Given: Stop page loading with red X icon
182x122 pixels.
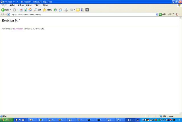Looking at the screenshot, I should [x=21, y=10].
